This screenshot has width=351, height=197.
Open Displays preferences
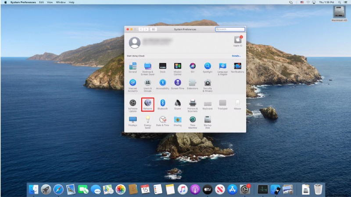point(133,121)
